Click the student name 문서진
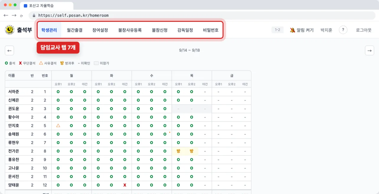Screen dimensions: 379x194 point(14,177)
